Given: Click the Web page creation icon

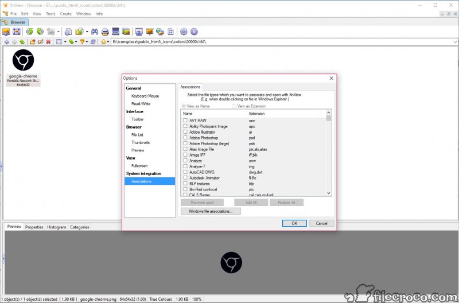Looking at the screenshot, I should point(160,32).
